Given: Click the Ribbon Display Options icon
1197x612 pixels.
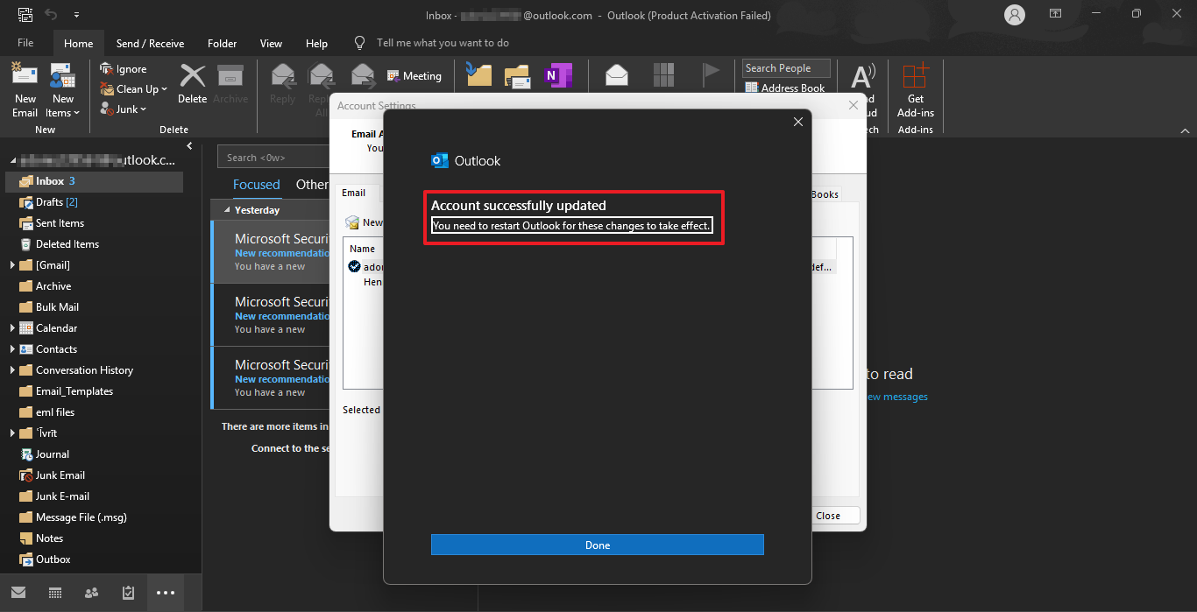Looking at the screenshot, I should [1056, 14].
